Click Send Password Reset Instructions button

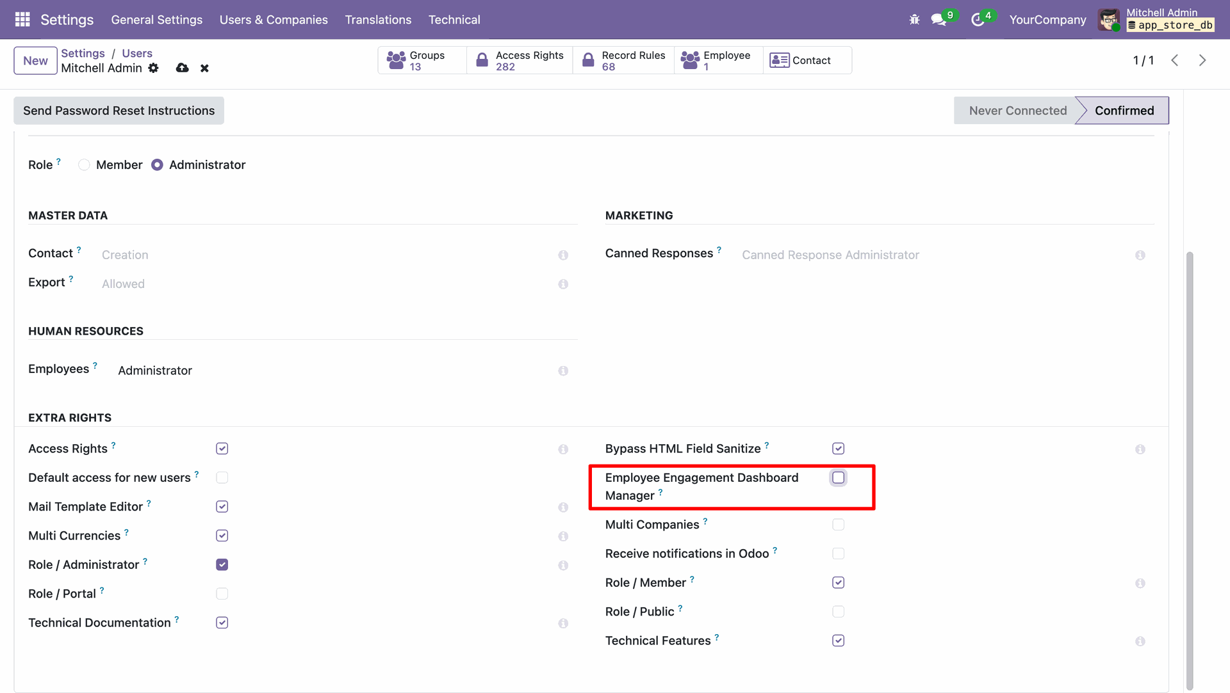[x=119, y=111]
